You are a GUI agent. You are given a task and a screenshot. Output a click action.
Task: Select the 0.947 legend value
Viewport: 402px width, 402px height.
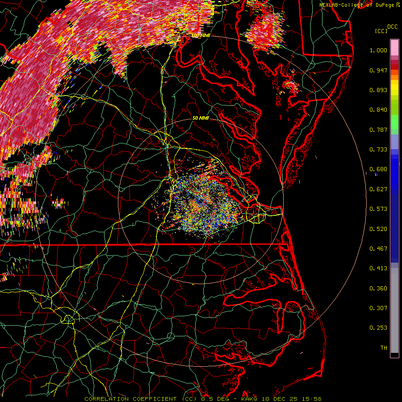point(378,70)
